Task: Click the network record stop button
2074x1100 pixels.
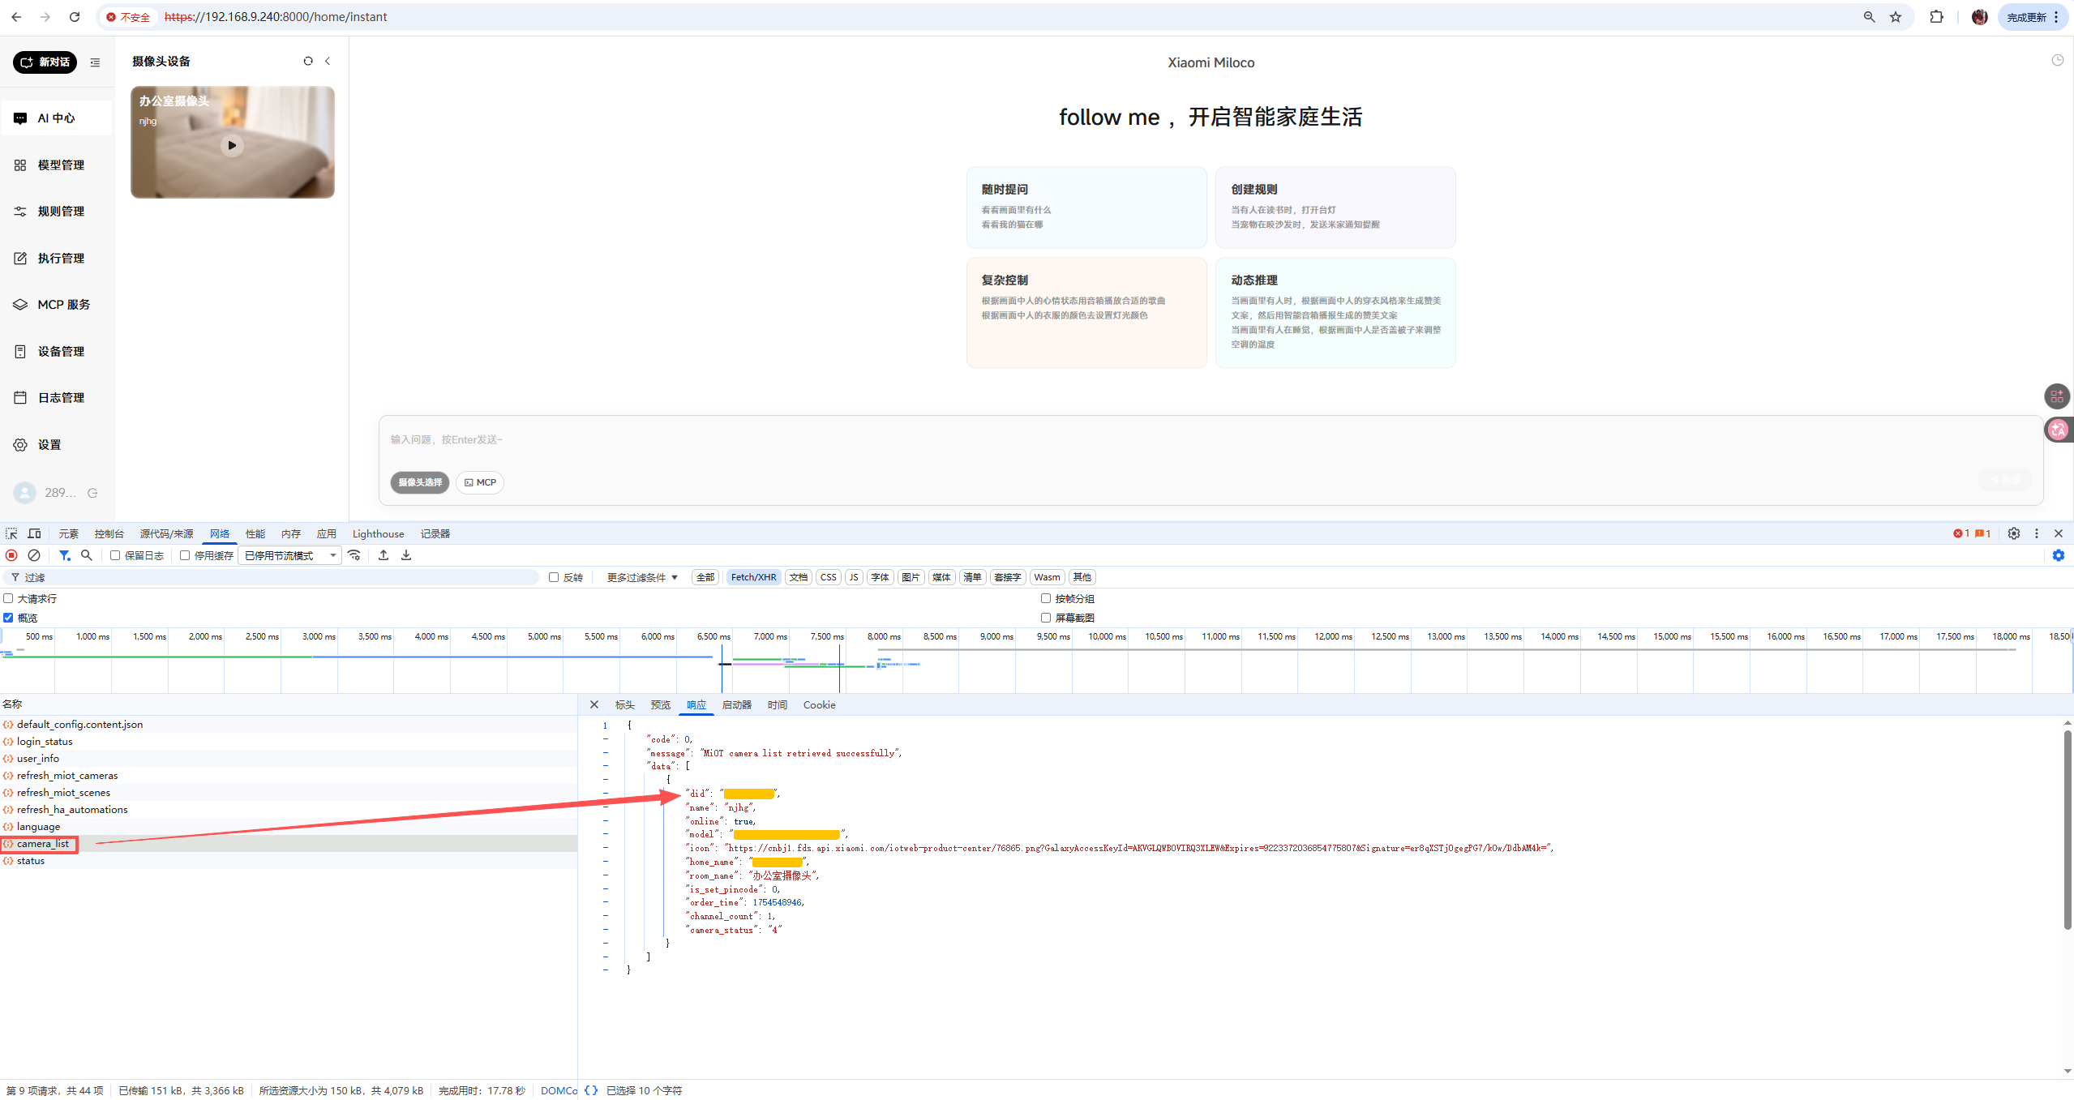Action: pyautogui.click(x=11, y=555)
